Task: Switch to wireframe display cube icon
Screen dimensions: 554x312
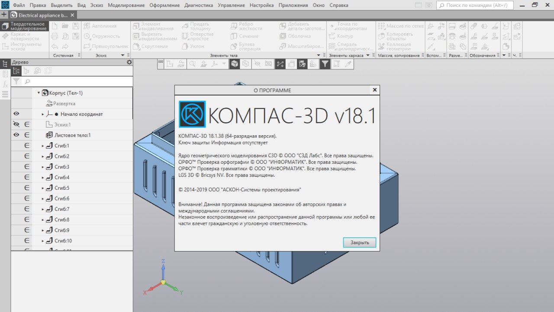Action: 245,64
